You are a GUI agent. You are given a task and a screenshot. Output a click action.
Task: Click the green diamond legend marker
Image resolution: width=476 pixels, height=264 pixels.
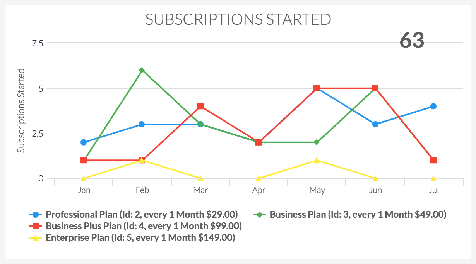(260, 214)
